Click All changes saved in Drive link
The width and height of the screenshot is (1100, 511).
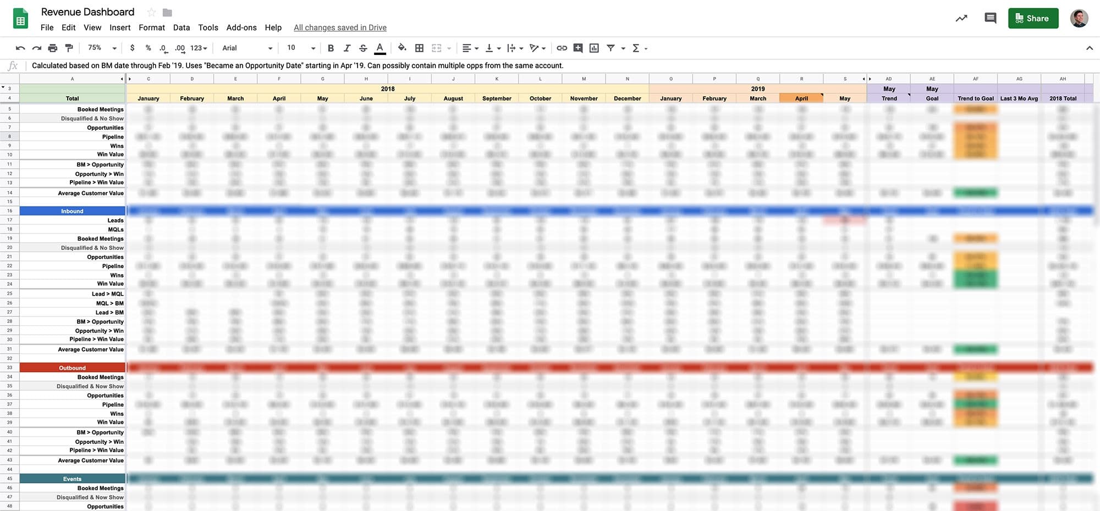pyautogui.click(x=340, y=27)
